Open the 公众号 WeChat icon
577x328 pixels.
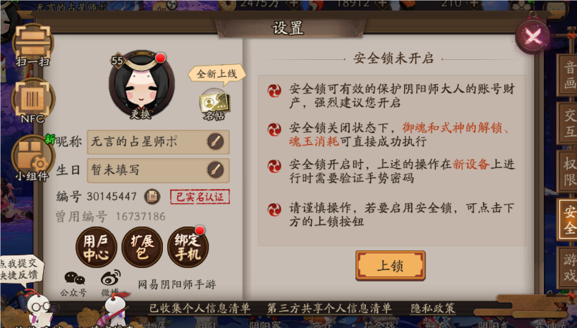tap(74, 284)
